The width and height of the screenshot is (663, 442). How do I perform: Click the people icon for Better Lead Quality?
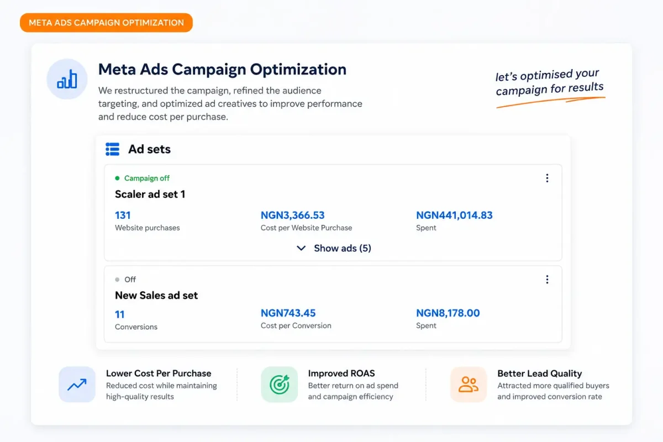[x=469, y=385]
